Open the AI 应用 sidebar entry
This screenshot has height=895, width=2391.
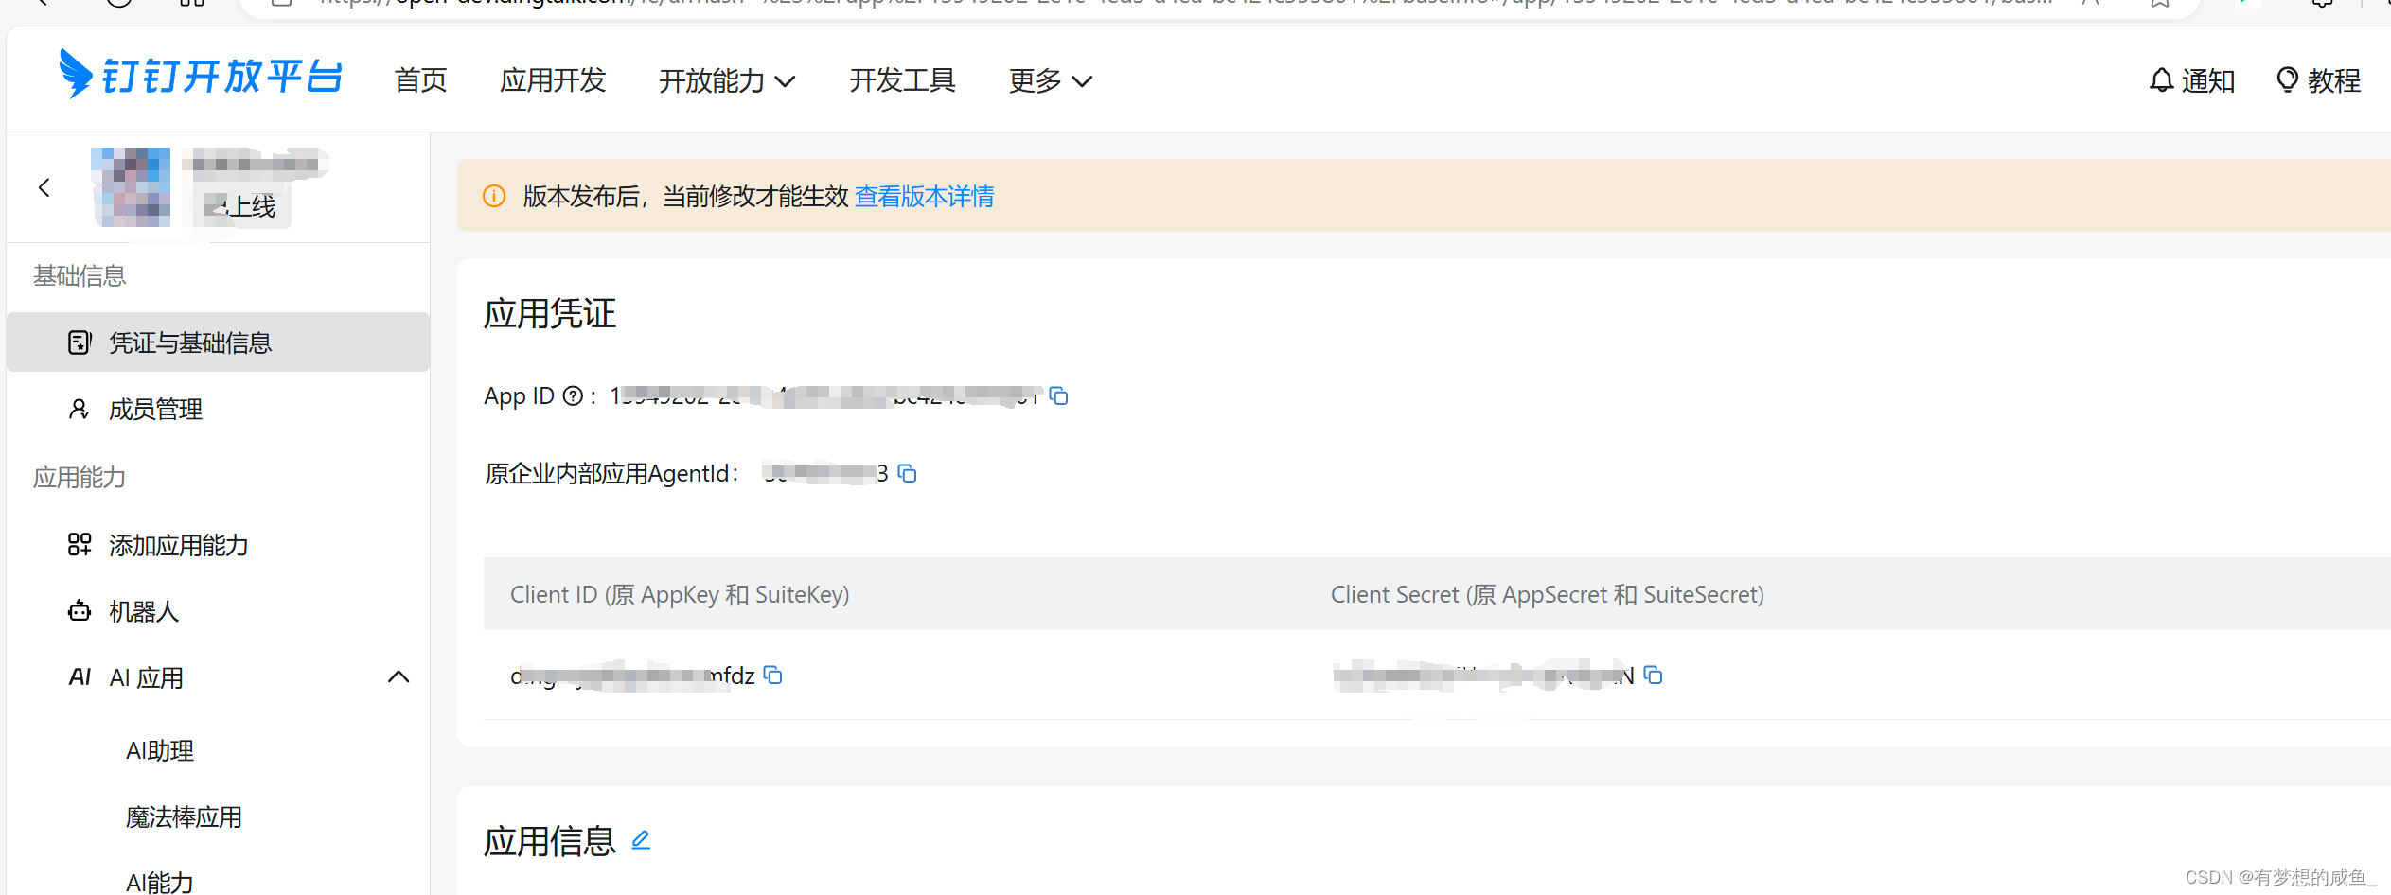click(x=146, y=677)
